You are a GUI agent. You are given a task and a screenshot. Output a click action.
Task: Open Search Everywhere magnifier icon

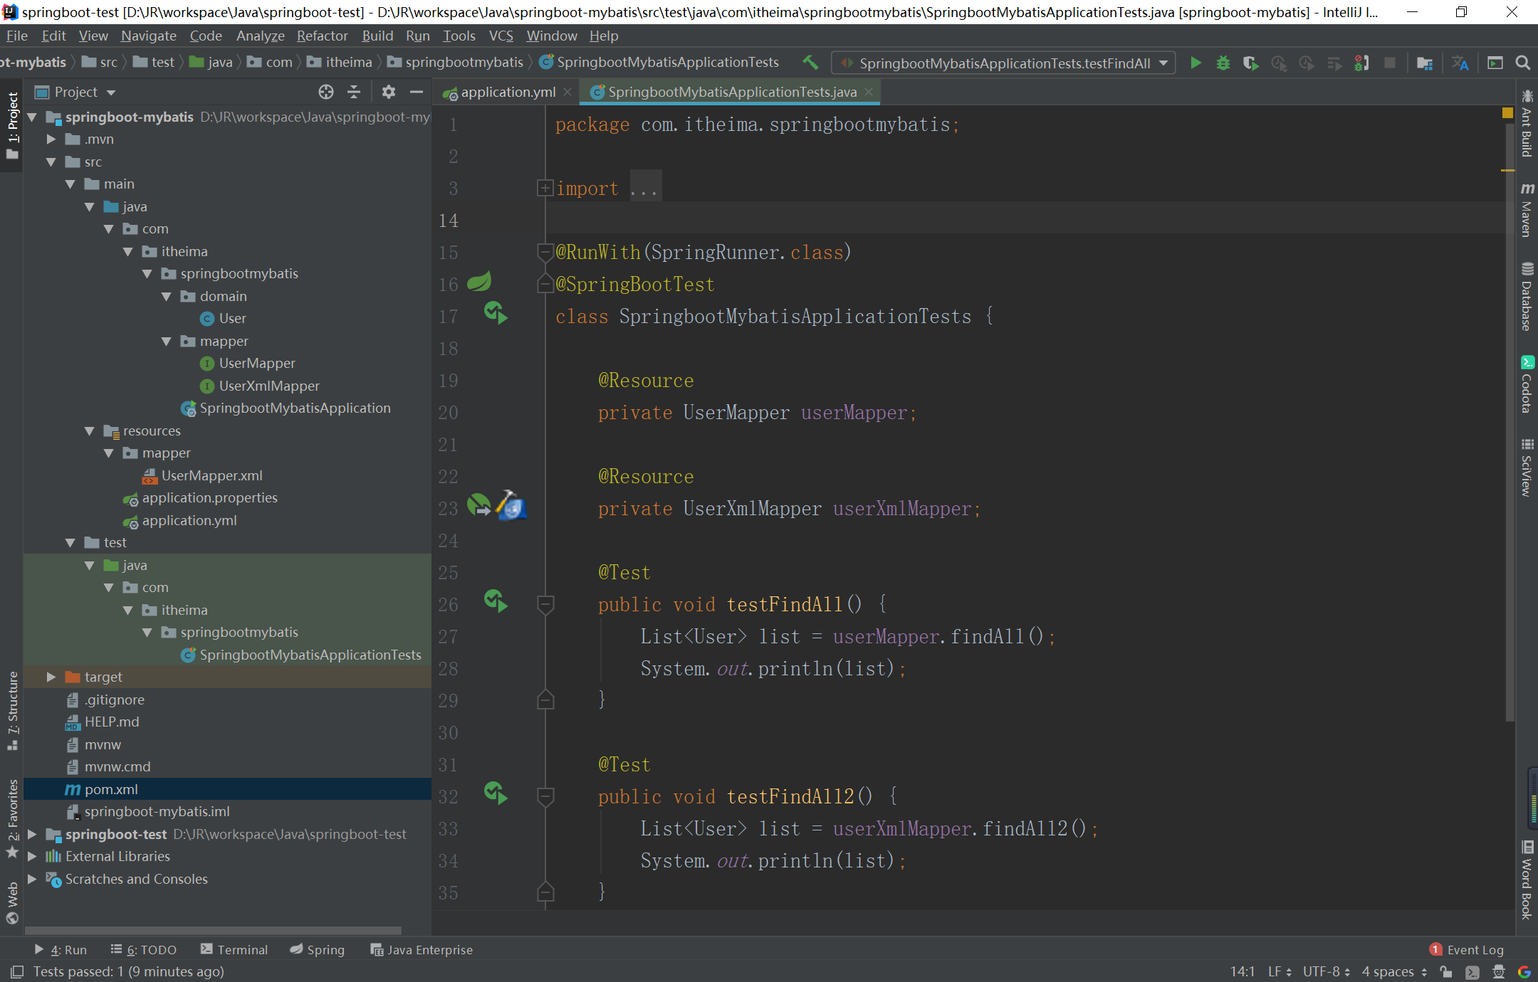(1523, 63)
